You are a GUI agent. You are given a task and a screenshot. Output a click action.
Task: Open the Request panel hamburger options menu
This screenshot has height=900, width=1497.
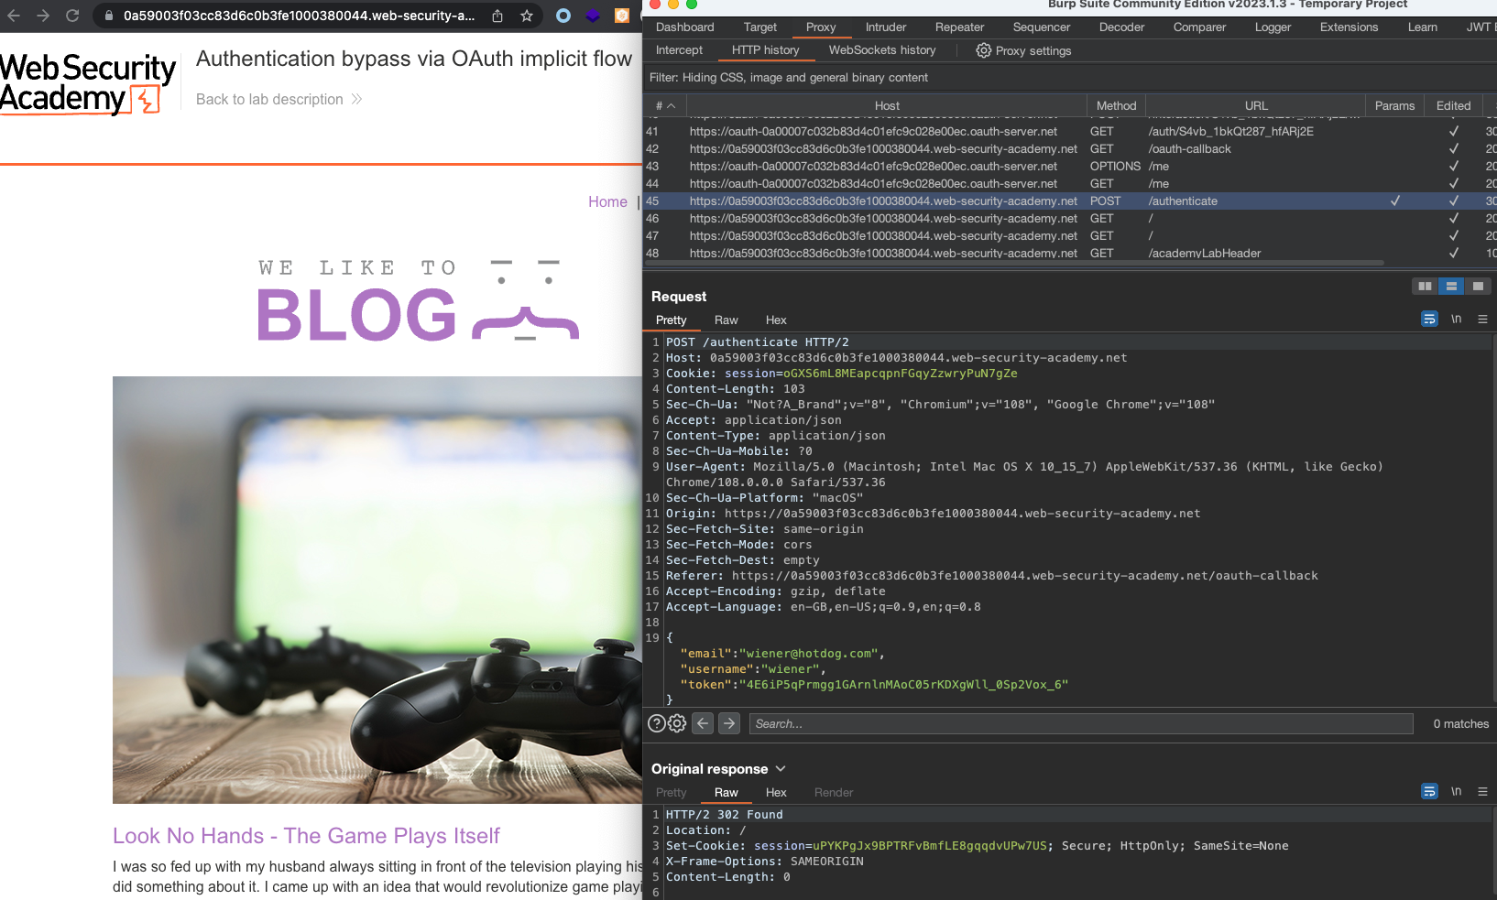click(1482, 320)
